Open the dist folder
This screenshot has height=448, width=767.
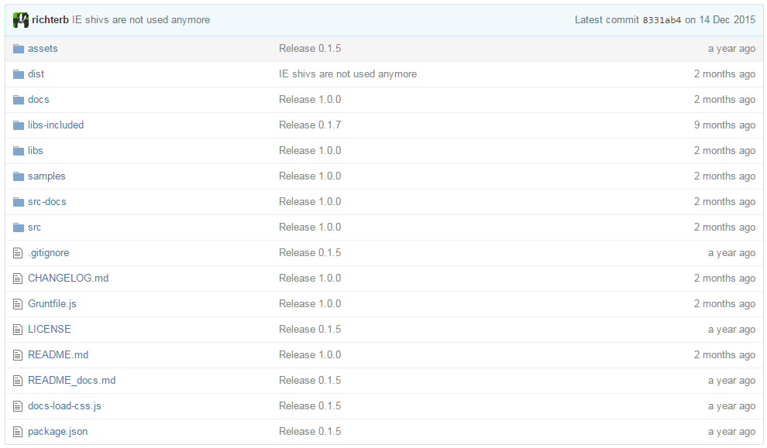36,74
